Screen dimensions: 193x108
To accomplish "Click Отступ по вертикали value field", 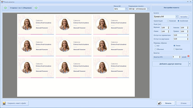I will [180, 39].
